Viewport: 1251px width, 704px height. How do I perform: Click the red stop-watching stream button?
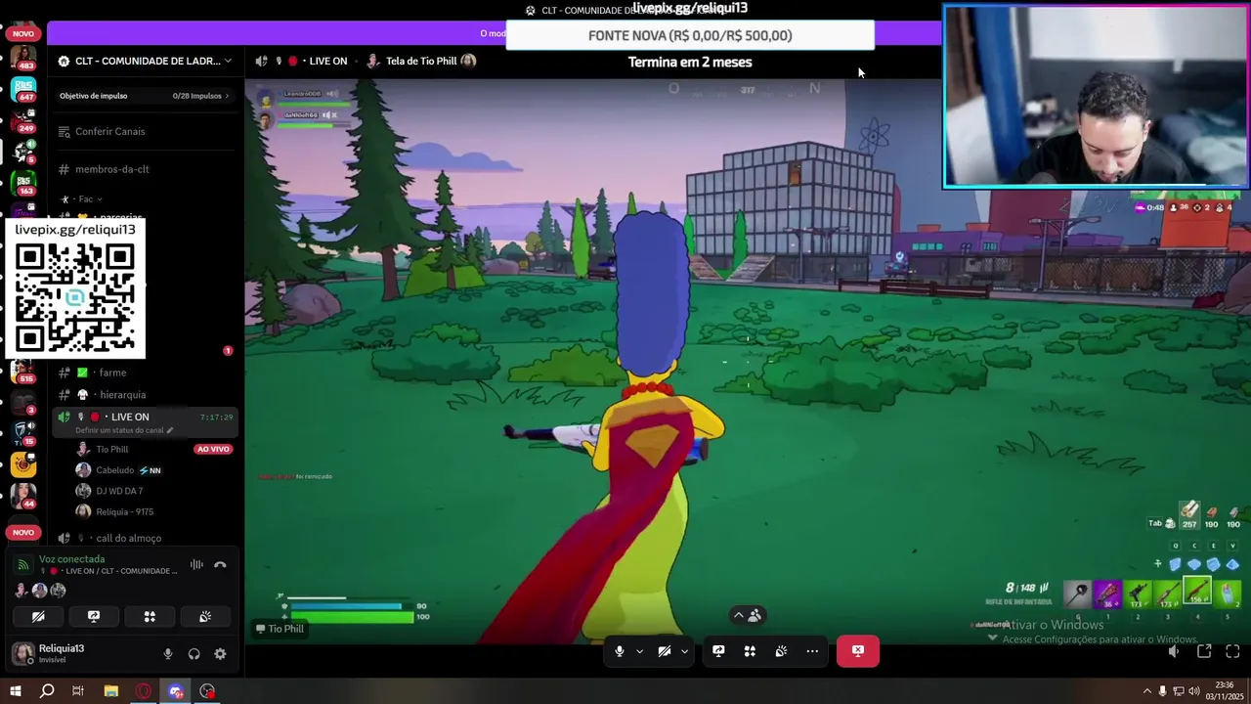click(x=857, y=651)
